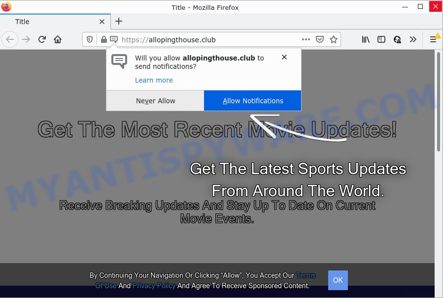Select the Title tab
Screen dimensions: 443x298
pyautogui.click(x=55, y=22)
